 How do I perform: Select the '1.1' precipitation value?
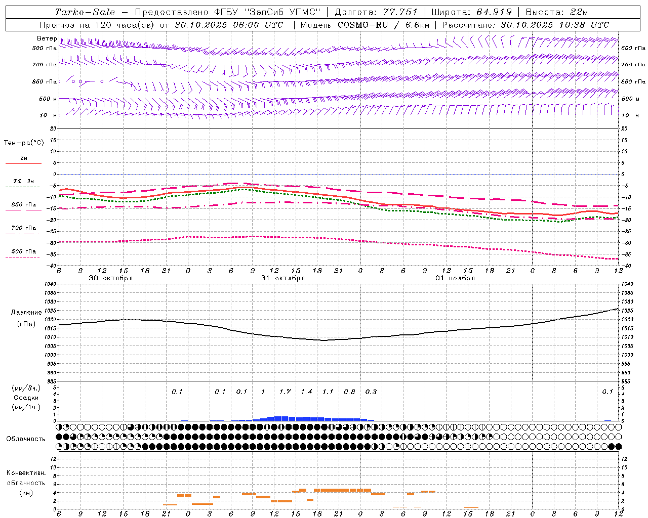click(x=328, y=392)
